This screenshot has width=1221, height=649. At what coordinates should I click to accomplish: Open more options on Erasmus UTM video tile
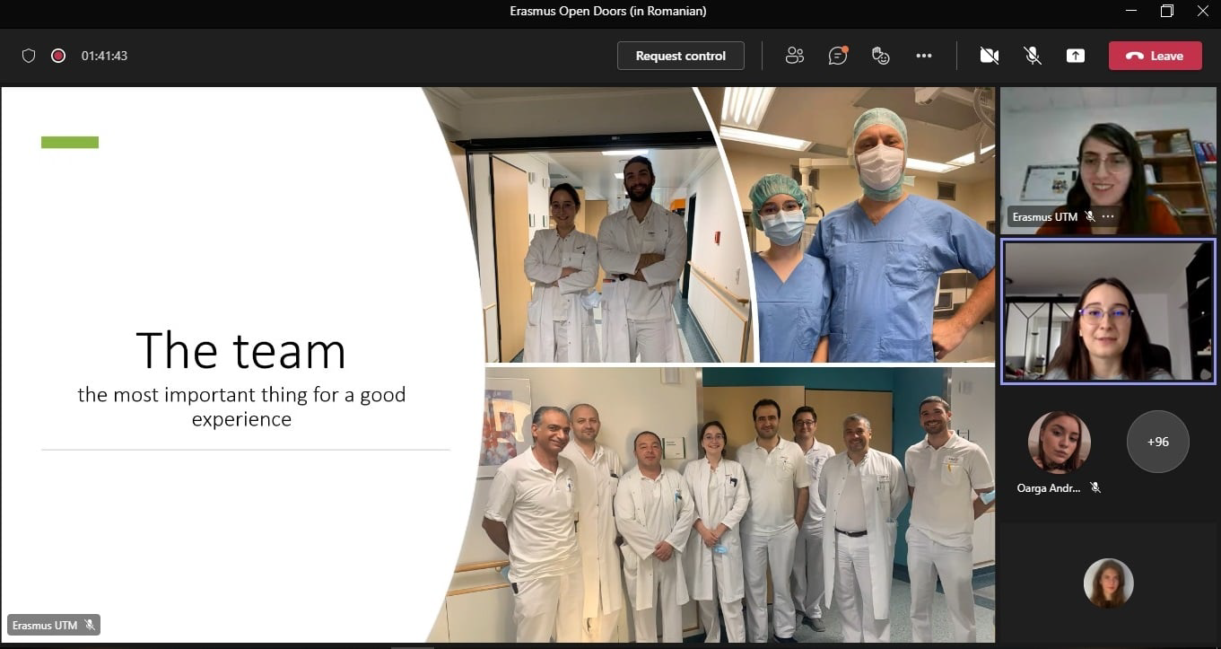click(1109, 216)
